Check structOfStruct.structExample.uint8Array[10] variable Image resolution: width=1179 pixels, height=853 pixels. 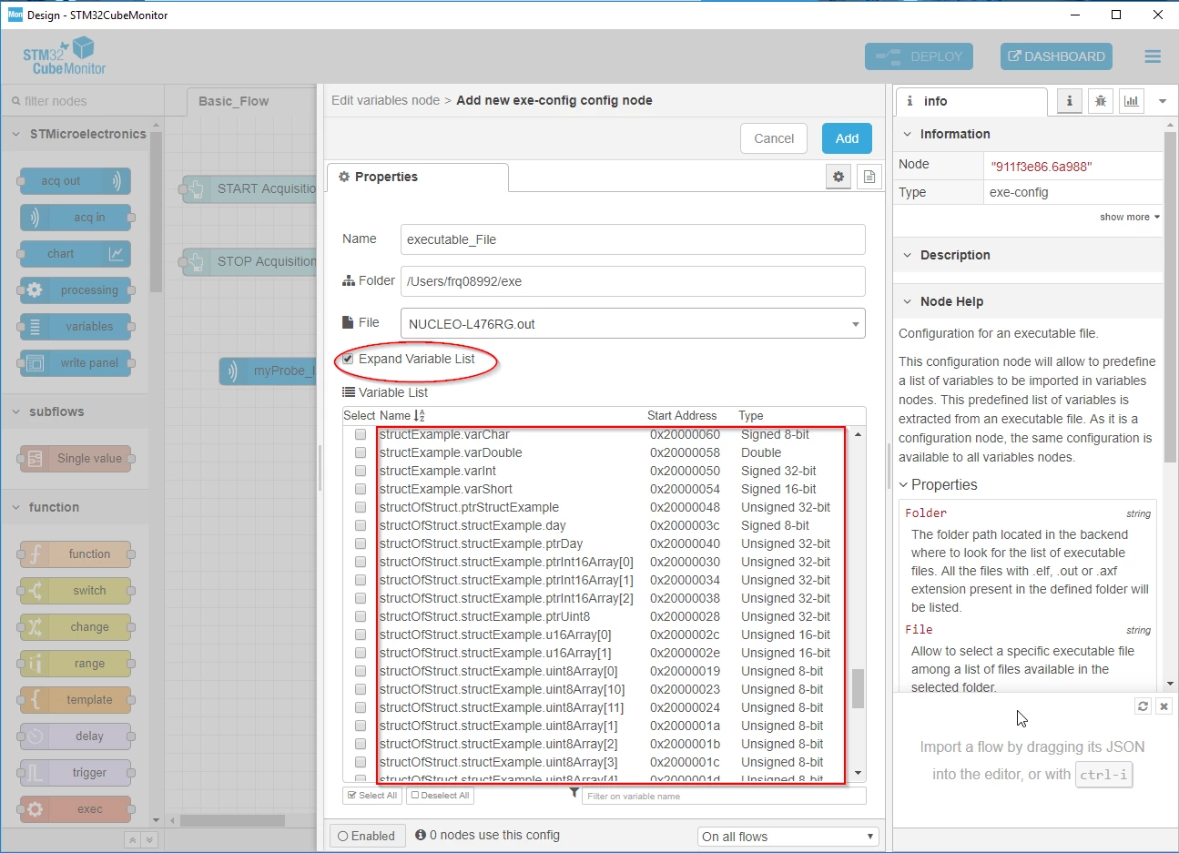[361, 690]
